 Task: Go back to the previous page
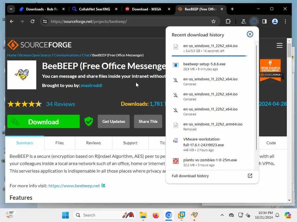coord(12,21)
